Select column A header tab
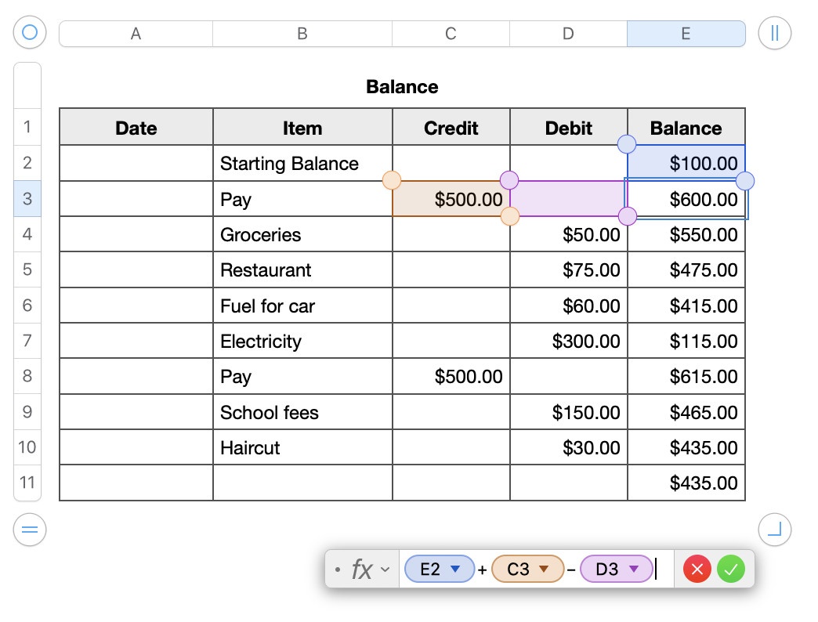The width and height of the screenshot is (818, 622). [136, 34]
